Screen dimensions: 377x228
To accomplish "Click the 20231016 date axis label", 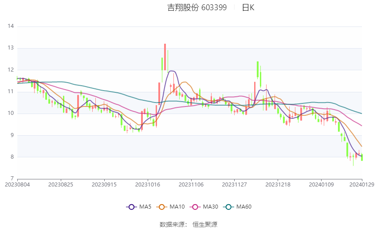I will [x=148, y=185].
